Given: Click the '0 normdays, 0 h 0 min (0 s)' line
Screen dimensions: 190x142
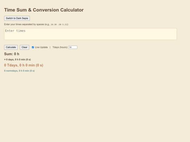Looking at the screenshot, I should pyautogui.click(x=19, y=71).
